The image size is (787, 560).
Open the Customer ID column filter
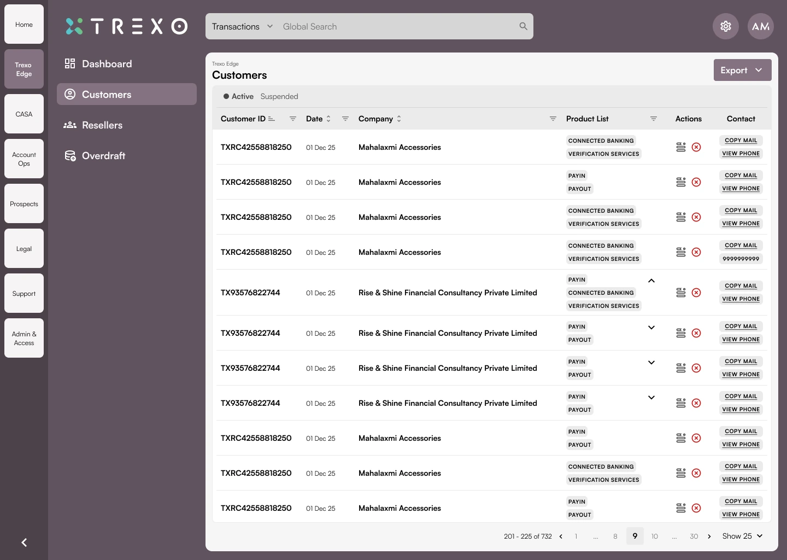point(293,119)
